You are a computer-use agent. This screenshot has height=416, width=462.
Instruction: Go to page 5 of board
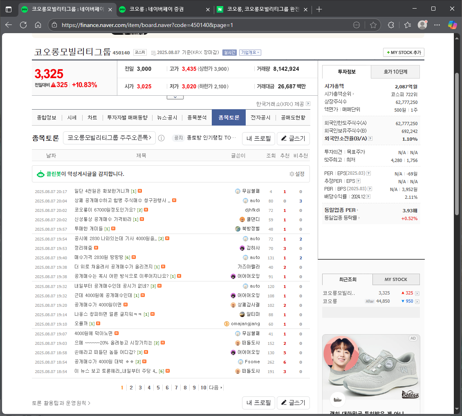(158, 387)
